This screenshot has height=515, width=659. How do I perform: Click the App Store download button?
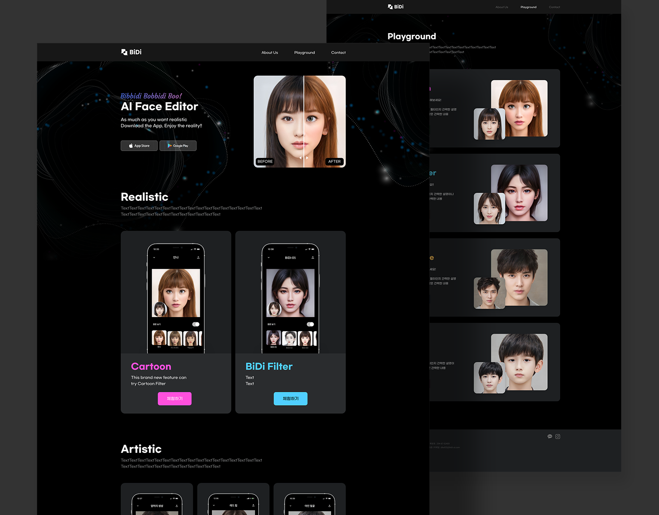pos(139,145)
